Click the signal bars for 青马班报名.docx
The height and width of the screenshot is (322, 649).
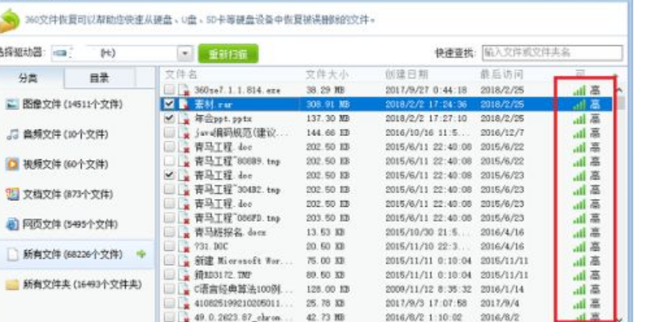pyautogui.click(x=580, y=233)
